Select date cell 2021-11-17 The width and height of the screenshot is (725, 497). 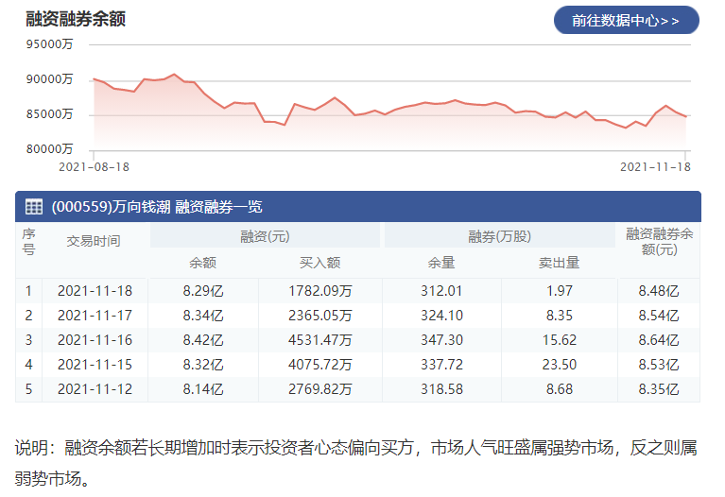(95, 316)
